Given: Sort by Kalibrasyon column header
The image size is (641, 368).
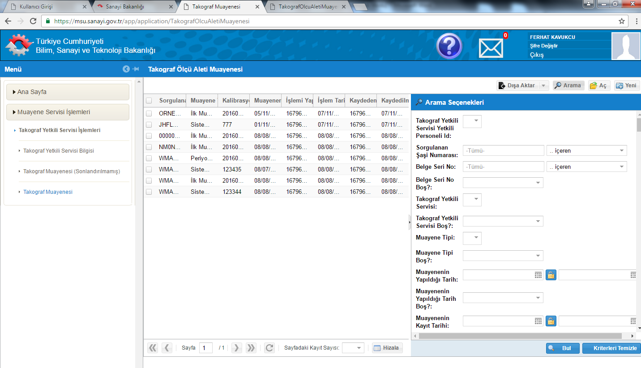Looking at the screenshot, I should [x=233, y=101].
